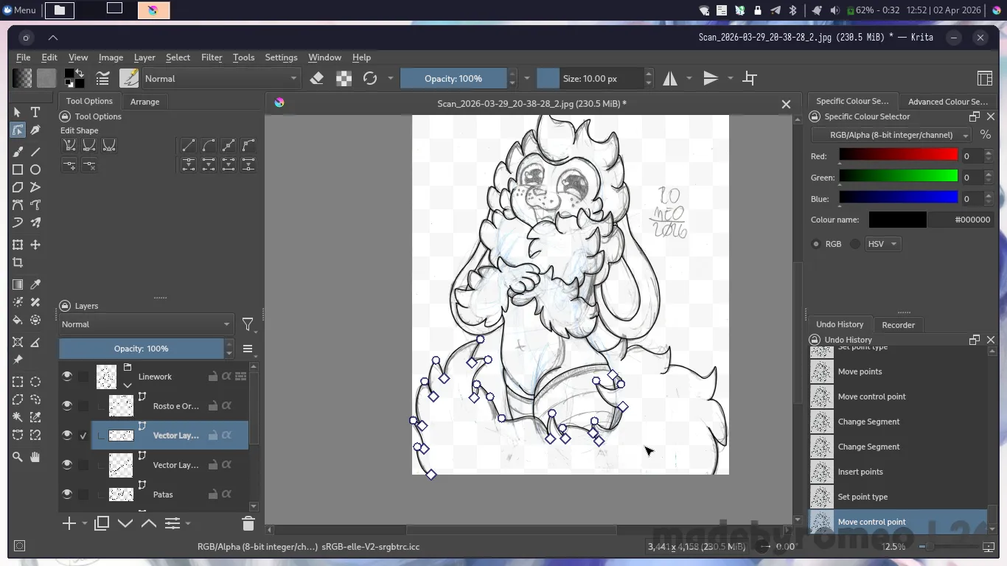
Task: Expand the RGB/Alpha colour space dropdown
Action: click(891, 135)
